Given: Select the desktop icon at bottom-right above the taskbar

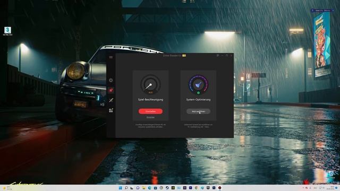Looking at the screenshot, I should [x=331, y=175].
